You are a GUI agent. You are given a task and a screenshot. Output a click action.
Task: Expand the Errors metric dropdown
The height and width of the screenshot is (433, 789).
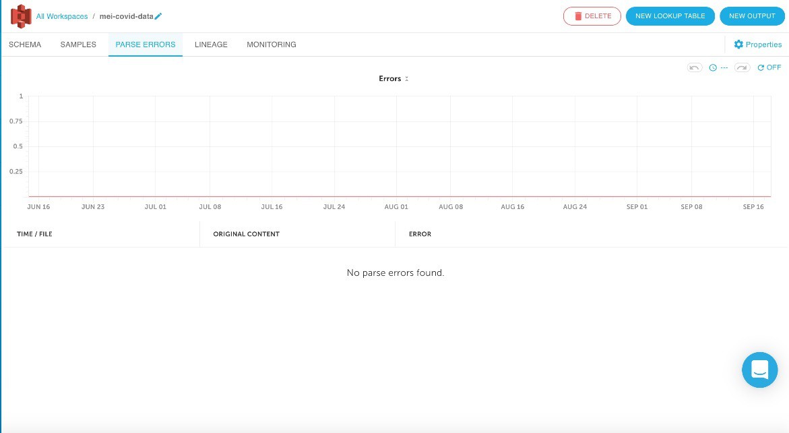(x=394, y=79)
